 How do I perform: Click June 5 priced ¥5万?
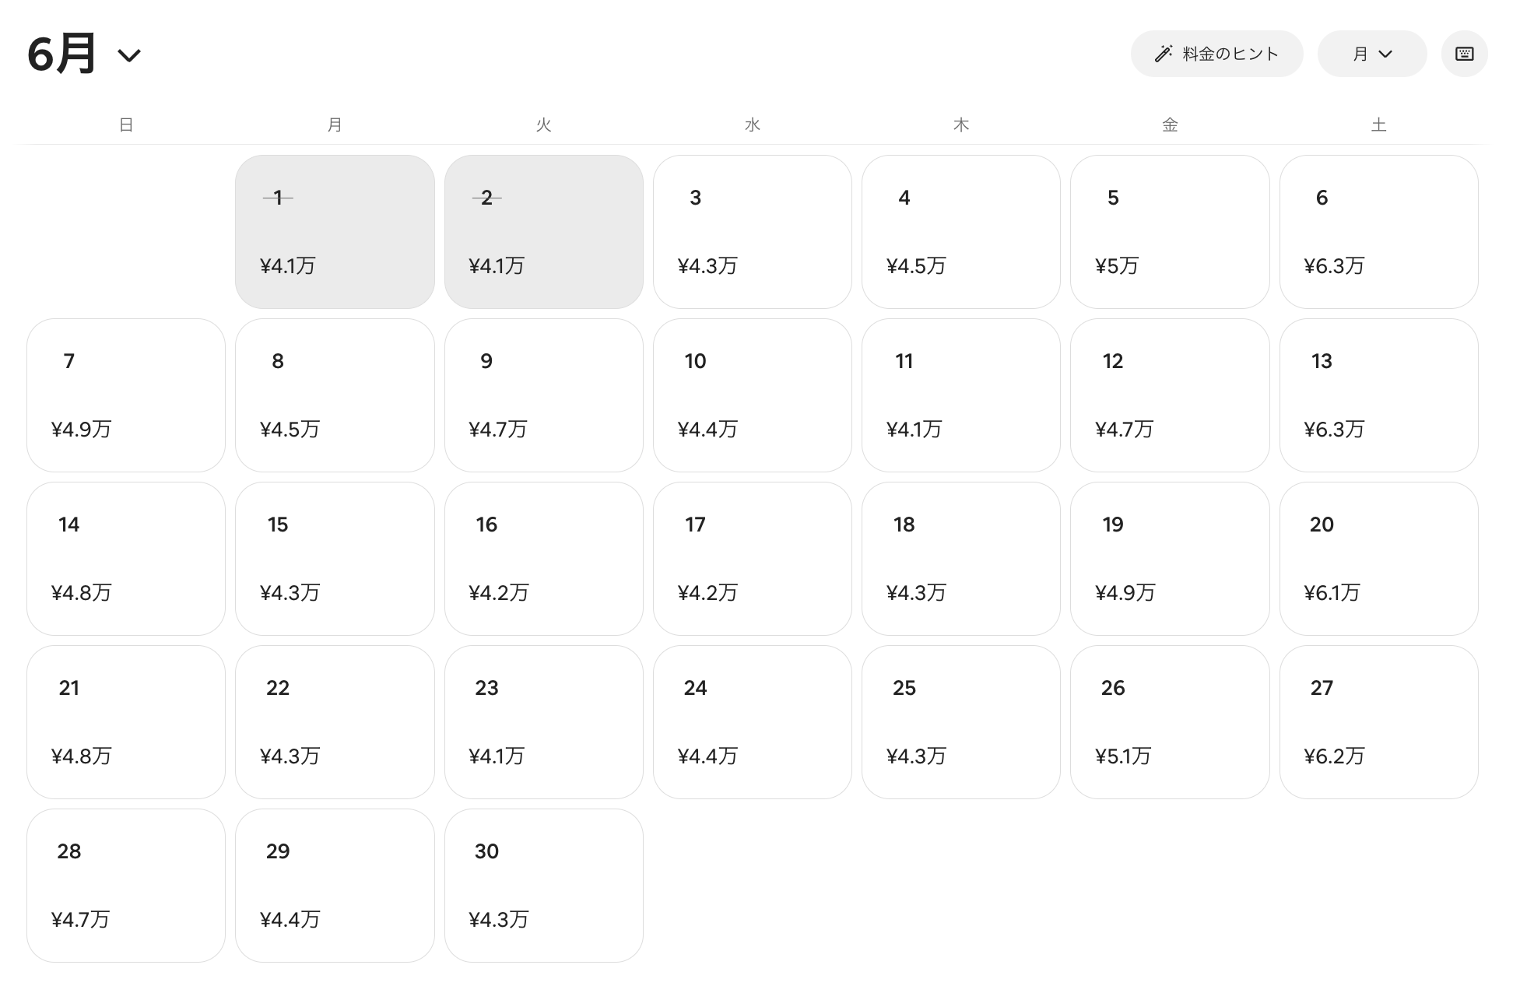(x=1170, y=232)
